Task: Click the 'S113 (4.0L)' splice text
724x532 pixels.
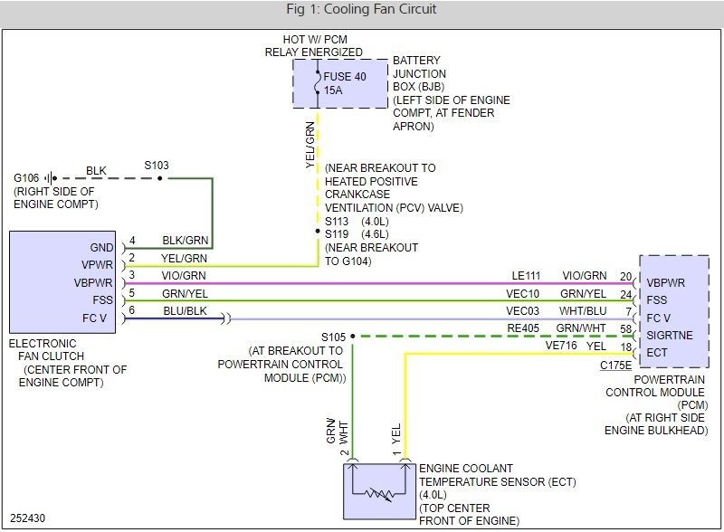Action: click(357, 221)
